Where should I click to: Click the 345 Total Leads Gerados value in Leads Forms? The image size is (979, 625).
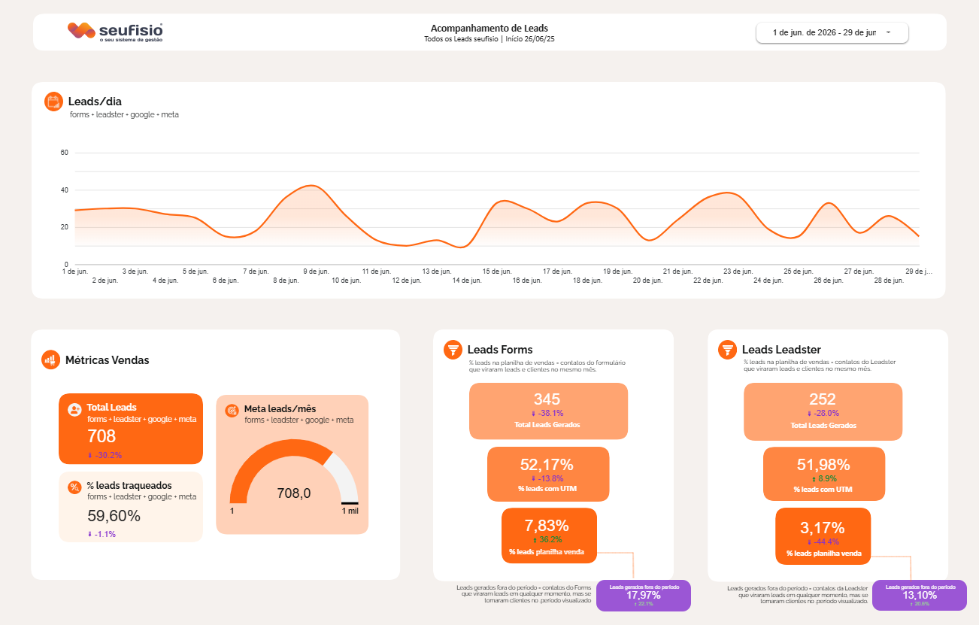point(547,399)
